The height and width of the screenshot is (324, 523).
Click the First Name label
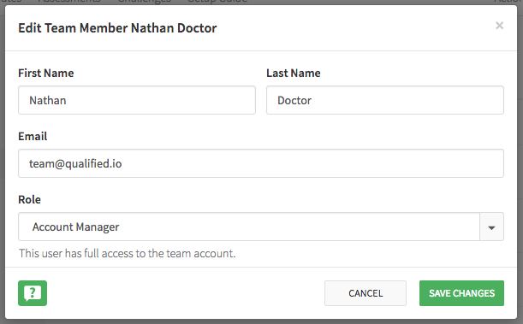[x=46, y=73]
